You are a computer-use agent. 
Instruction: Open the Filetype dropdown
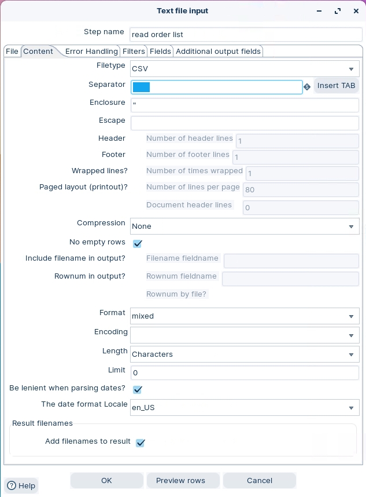point(351,69)
